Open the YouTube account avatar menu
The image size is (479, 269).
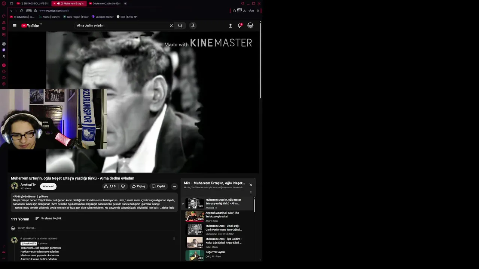250,26
